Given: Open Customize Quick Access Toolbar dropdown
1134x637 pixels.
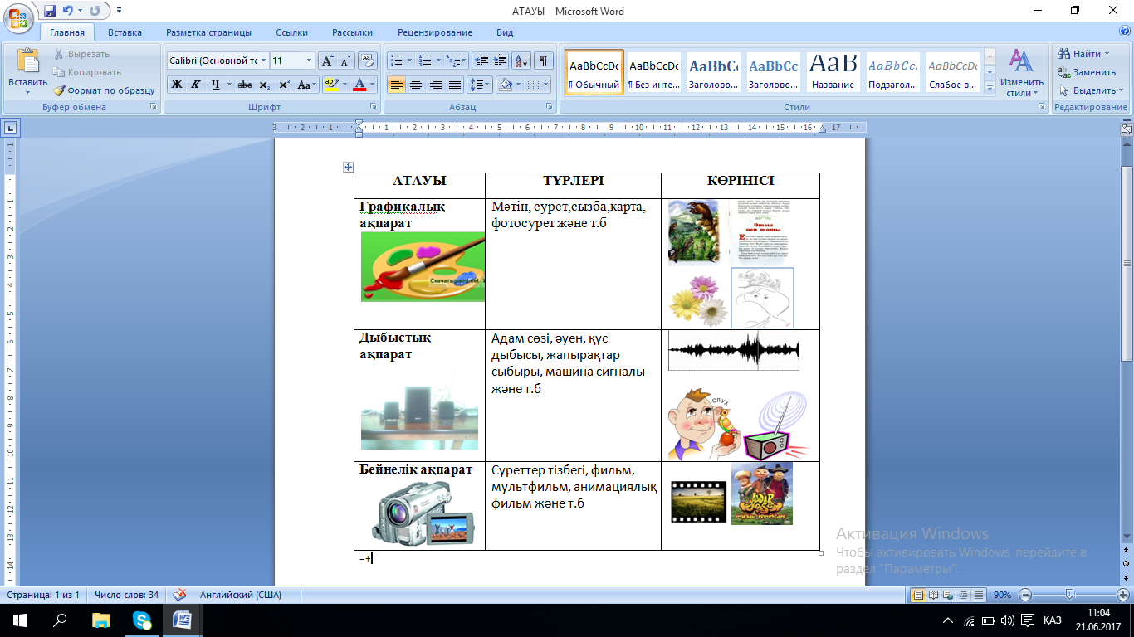Looking at the screenshot, I should (119, 12).
